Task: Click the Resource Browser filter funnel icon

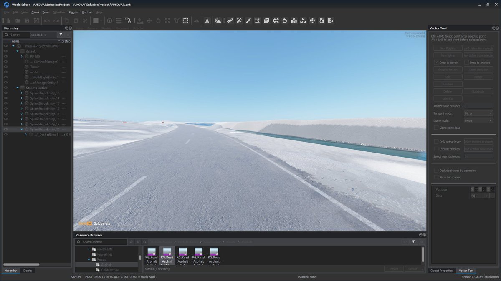Action: tap(413, 242)
